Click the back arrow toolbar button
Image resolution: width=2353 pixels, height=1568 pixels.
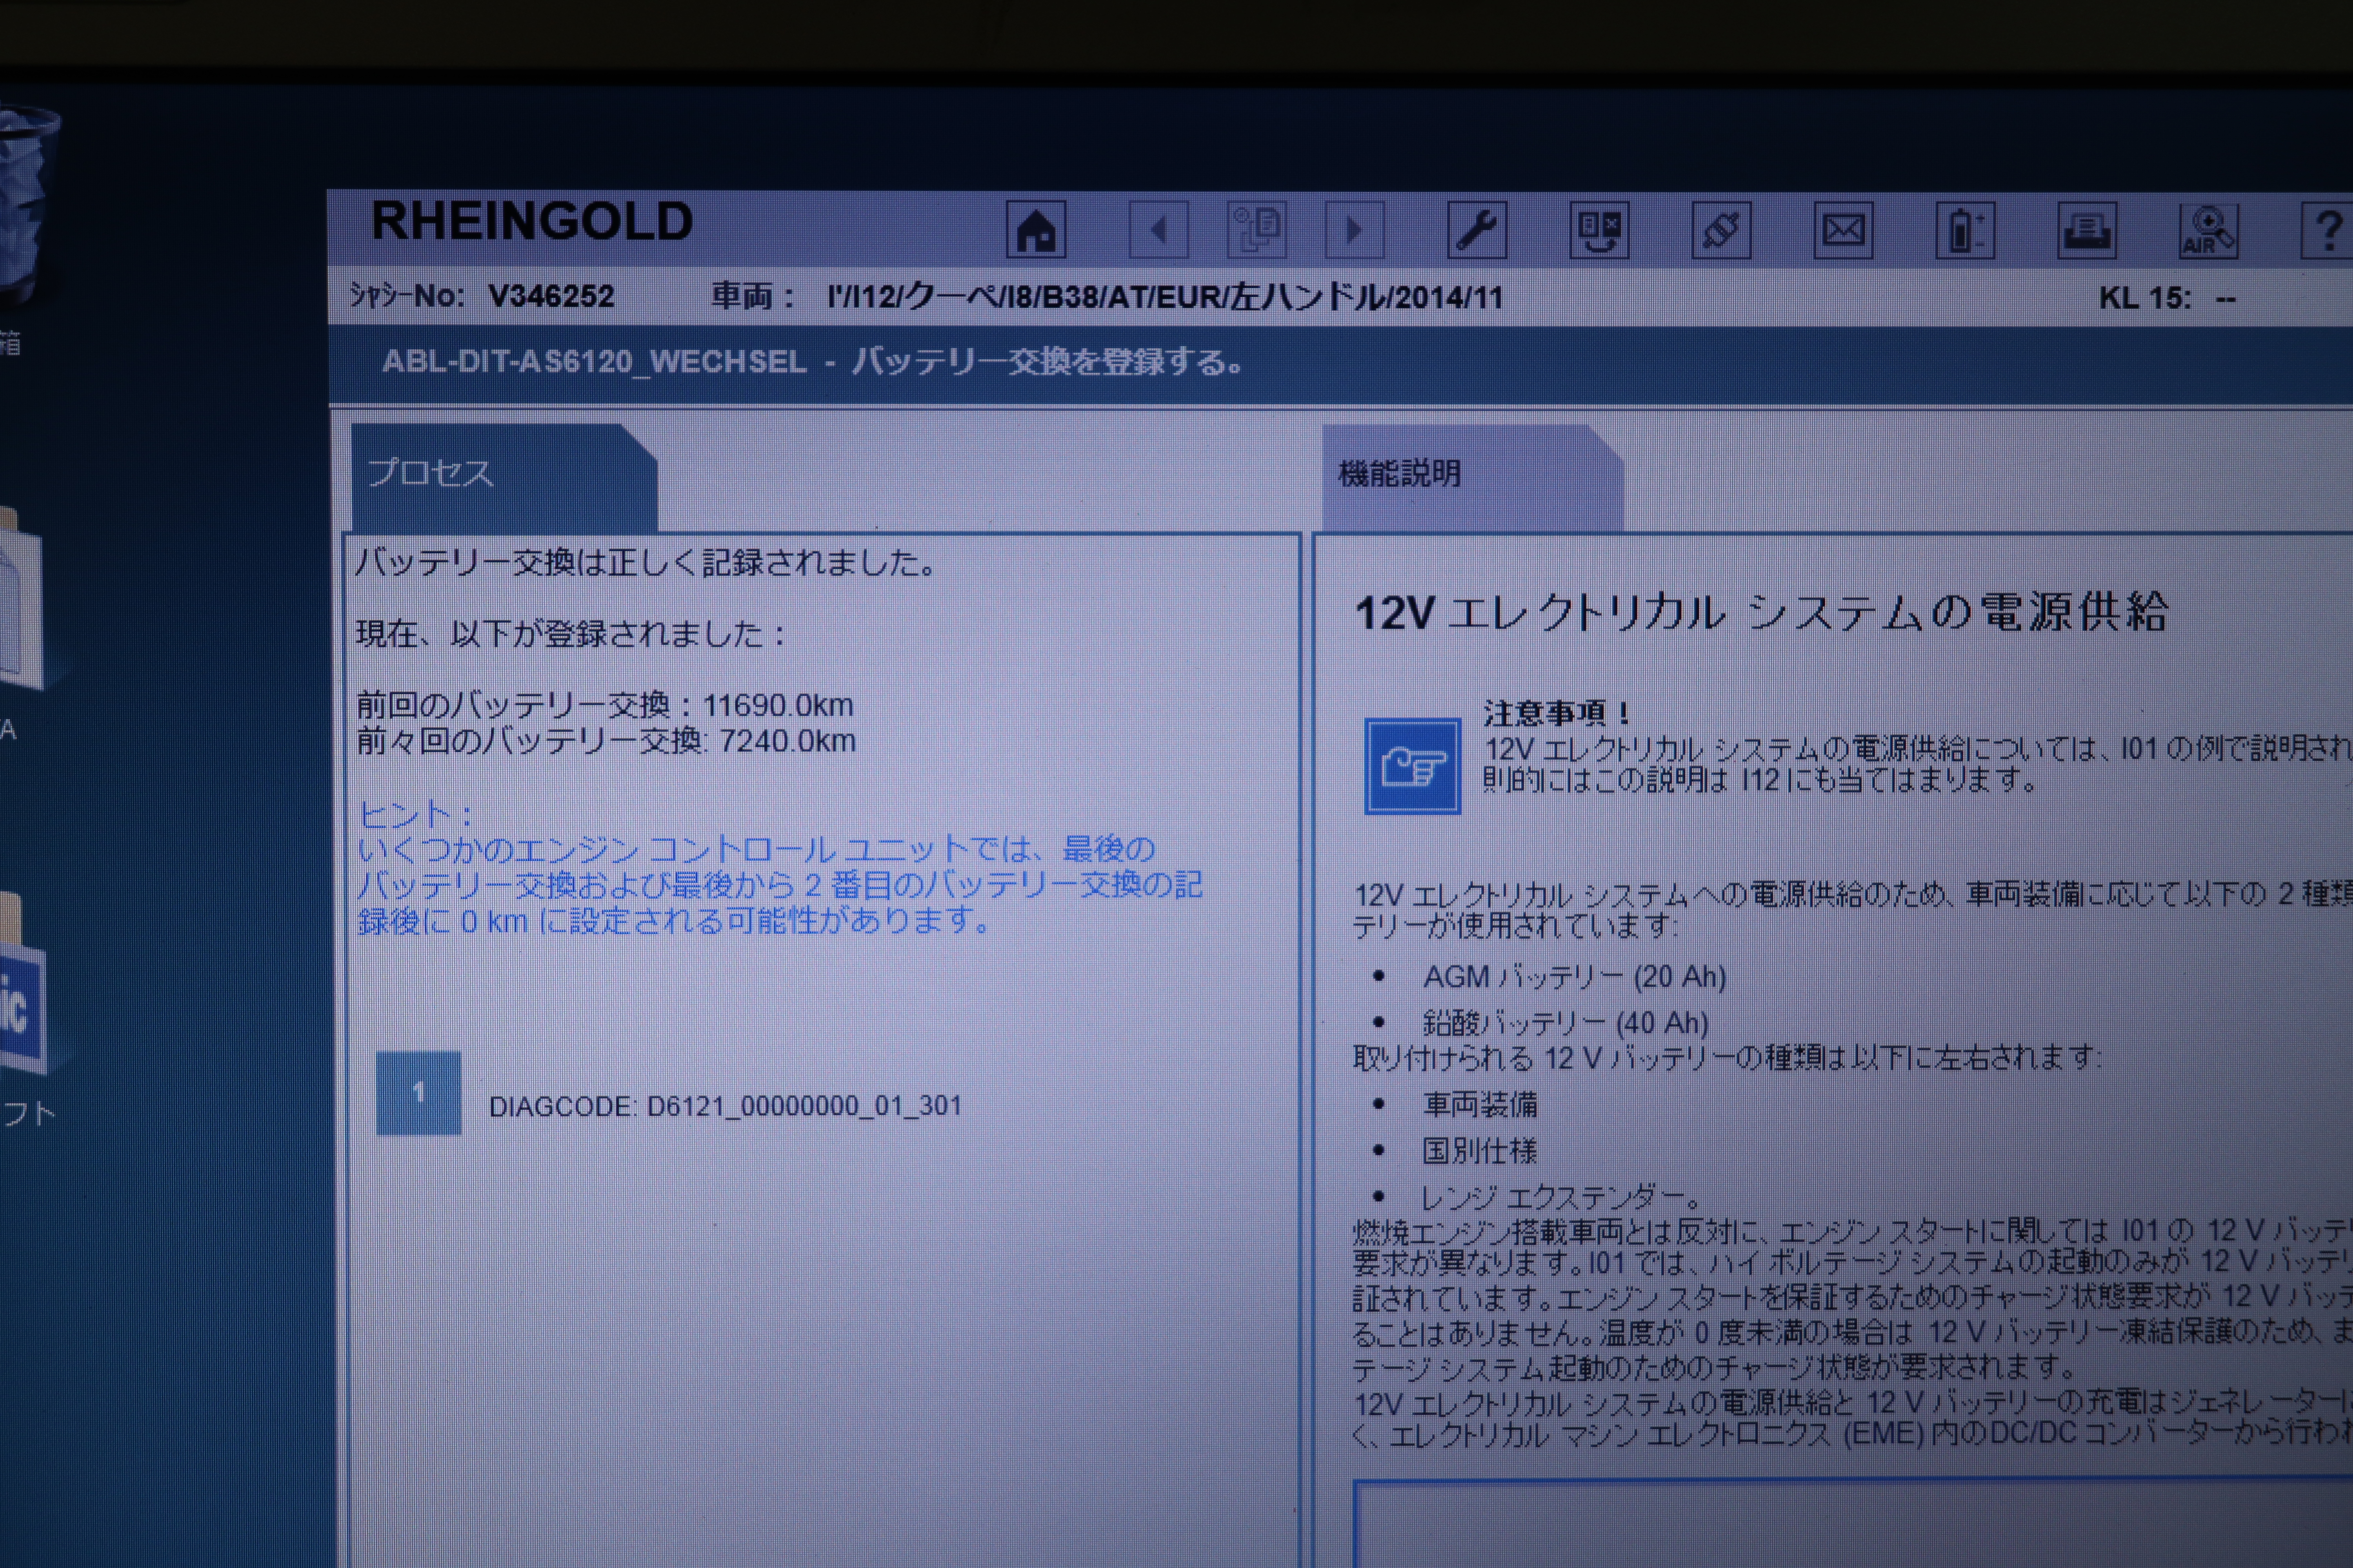coord(1158,230)
